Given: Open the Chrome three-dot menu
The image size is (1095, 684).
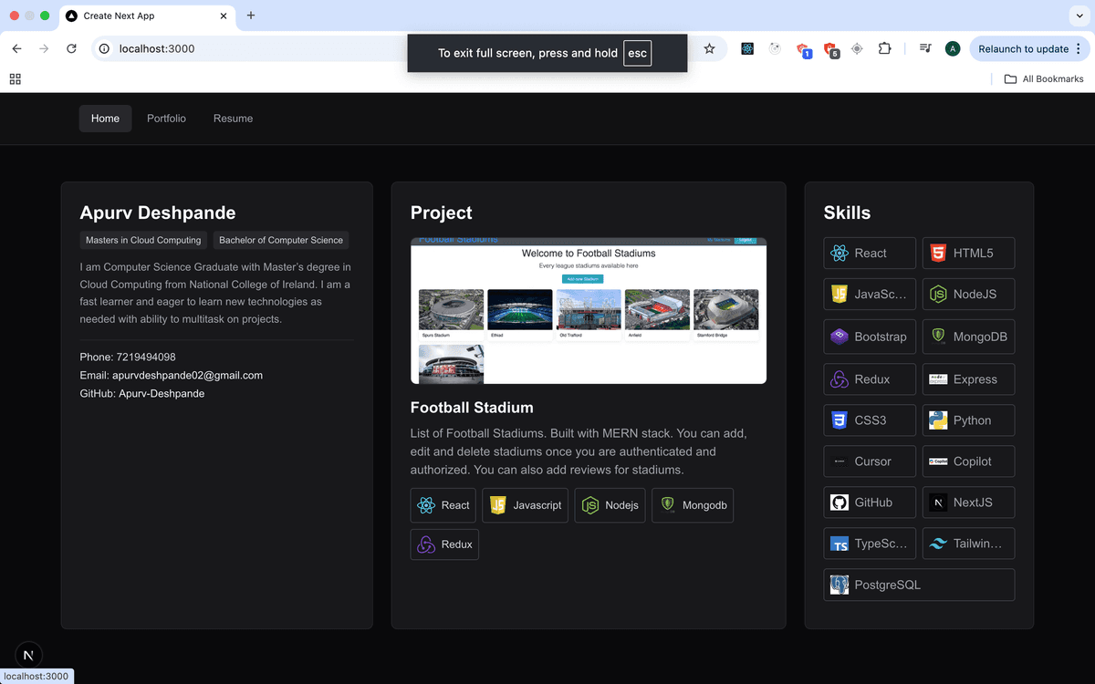Looking at the screenshot, I should point(1079,48).
